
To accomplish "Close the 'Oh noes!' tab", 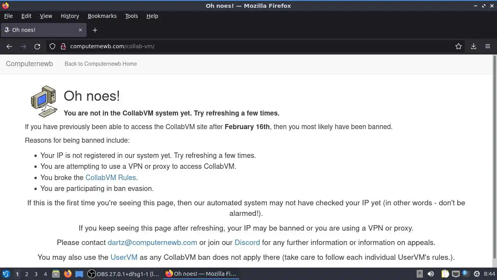I will (x=80, y=30).
